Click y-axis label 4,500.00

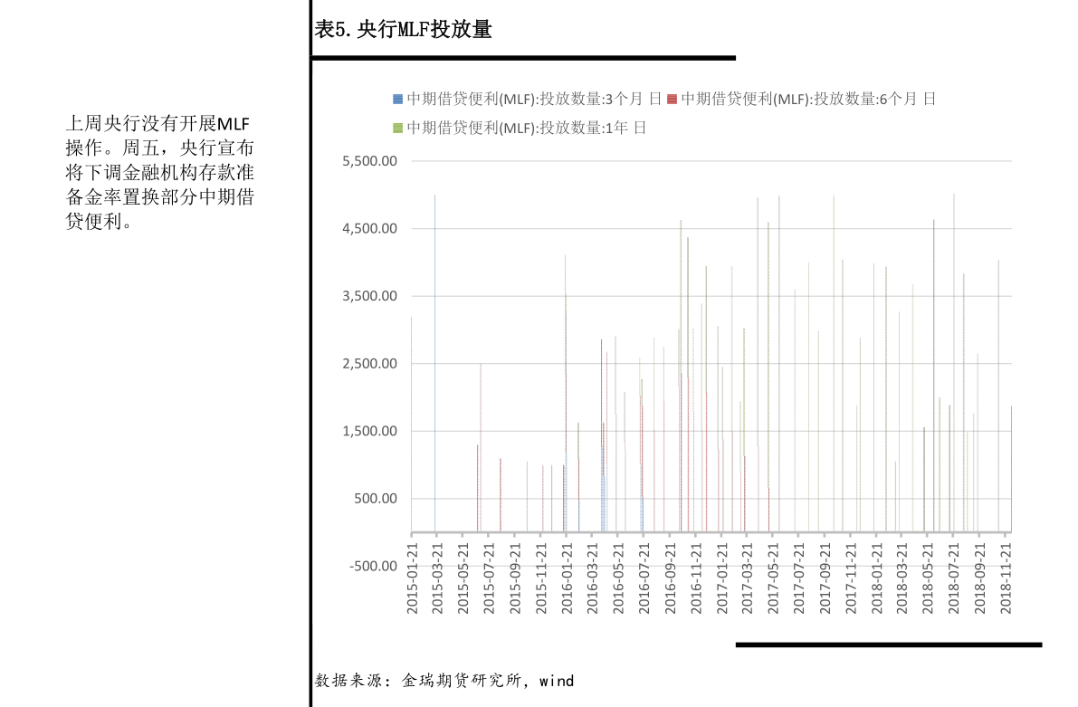pyautogui.click(x=370, y=228)
